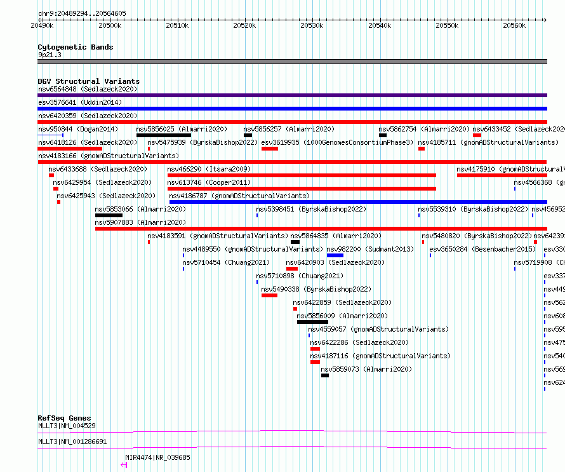Open nsv5856009 (Almarri2020) label
Screen dimensions: 565x472
point(342,316)
